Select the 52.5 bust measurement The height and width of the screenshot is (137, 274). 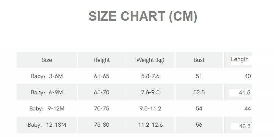click(199, 92)
